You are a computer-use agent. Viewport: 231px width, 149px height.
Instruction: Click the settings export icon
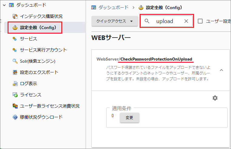15,72
